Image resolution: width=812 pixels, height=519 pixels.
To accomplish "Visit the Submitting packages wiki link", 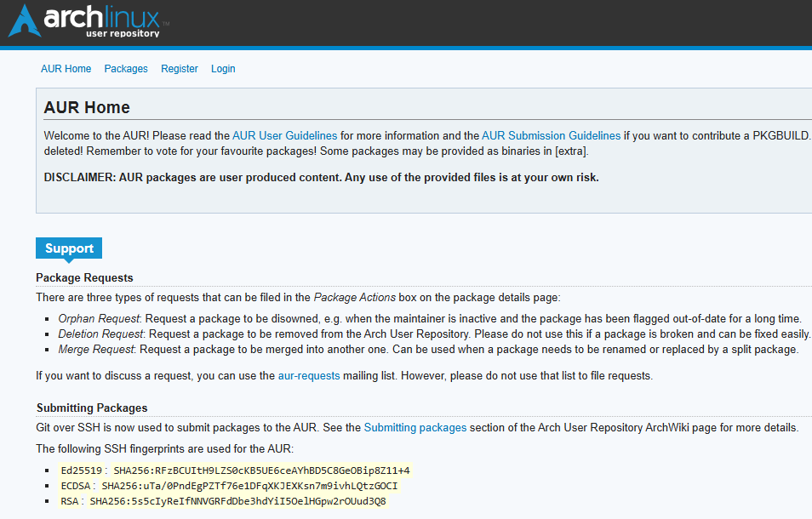I will (415, 427).
